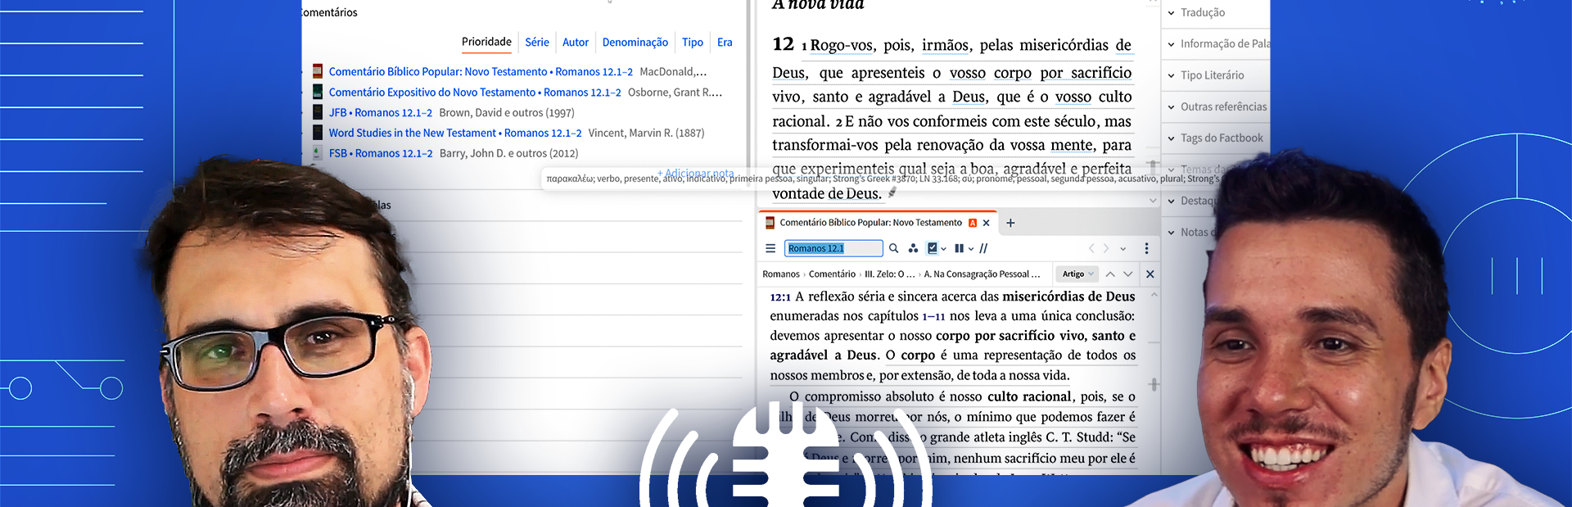1572x507 pixels.
Task: Click the III. Zelo breadcrumb
Action: point(890,274)
